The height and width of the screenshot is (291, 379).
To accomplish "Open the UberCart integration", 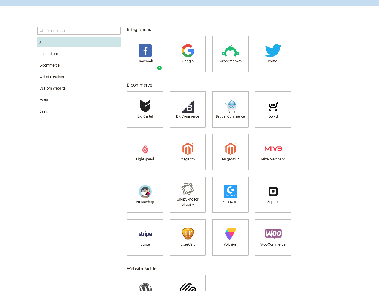I will click(x=188, y=237).
